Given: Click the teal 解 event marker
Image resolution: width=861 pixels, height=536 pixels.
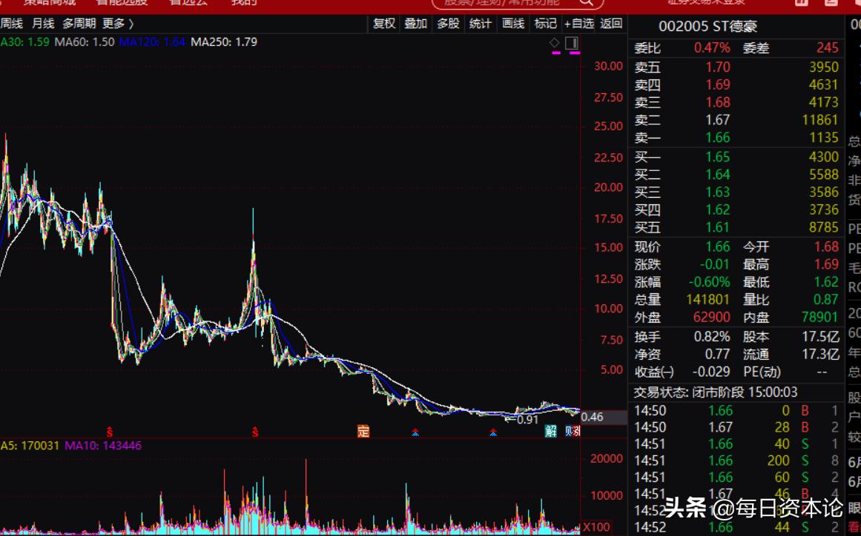Looking at the screenshot, I should coord(551,431).
